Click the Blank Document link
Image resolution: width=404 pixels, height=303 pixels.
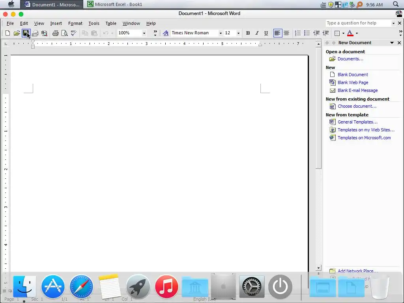[353, 75]
